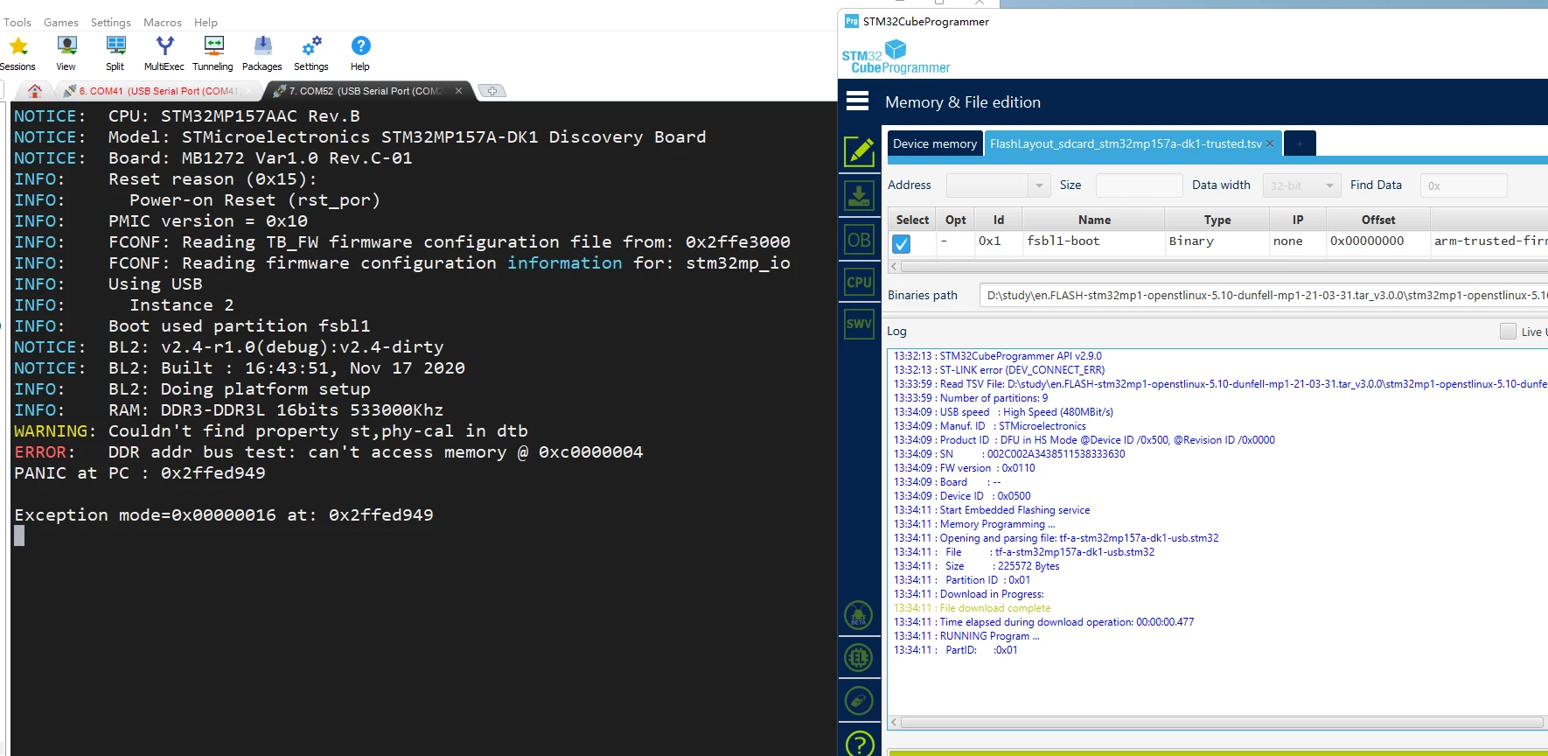Image resolution: width=1548 pixels, height=756 pixels.
Task: Click the log pane scroll left arrow
Action: pos(894,722)
